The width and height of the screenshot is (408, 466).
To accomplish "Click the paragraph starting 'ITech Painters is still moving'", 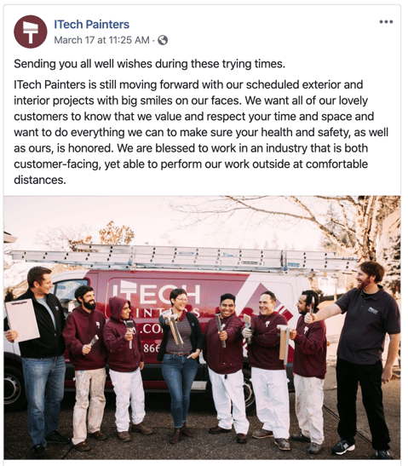I will tap(201, 132).
